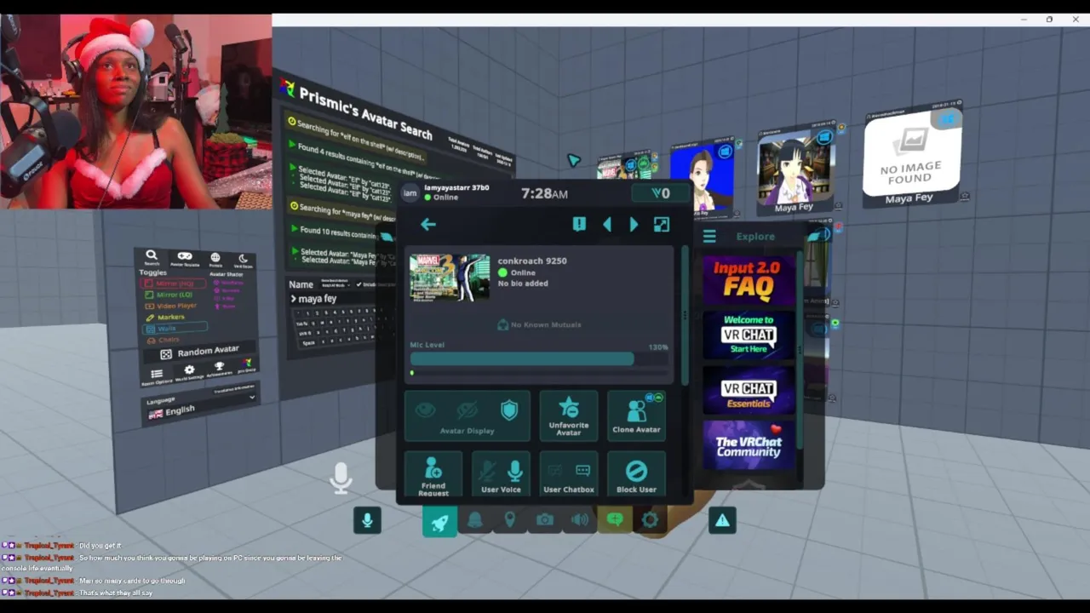Go to previous user with left triangle
The image size is (1090, 613).
pos(607,224)
